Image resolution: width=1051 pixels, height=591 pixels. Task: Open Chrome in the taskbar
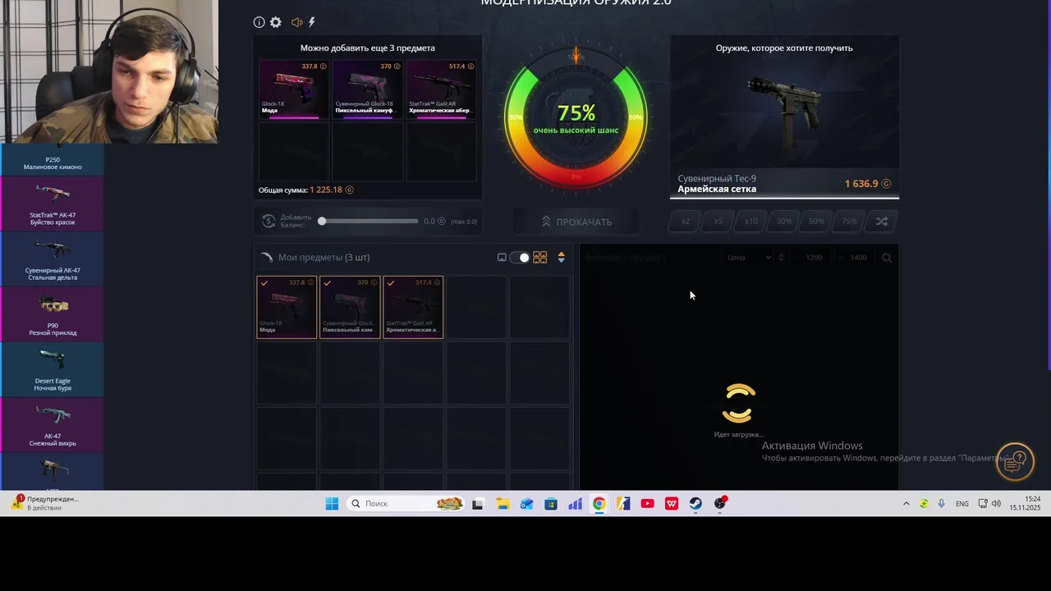tap(599, 504)
